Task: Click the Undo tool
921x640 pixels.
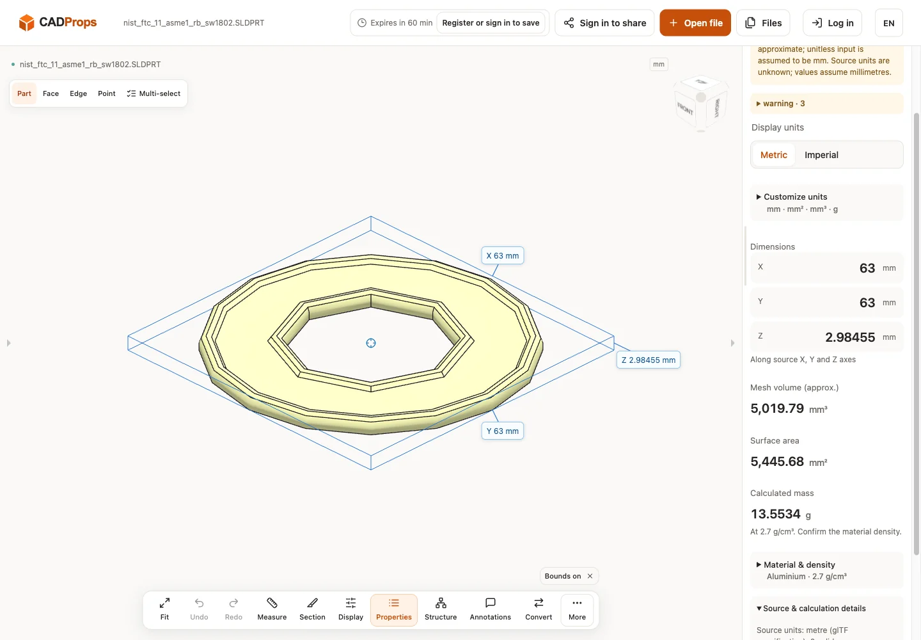Action: [199, 609]
